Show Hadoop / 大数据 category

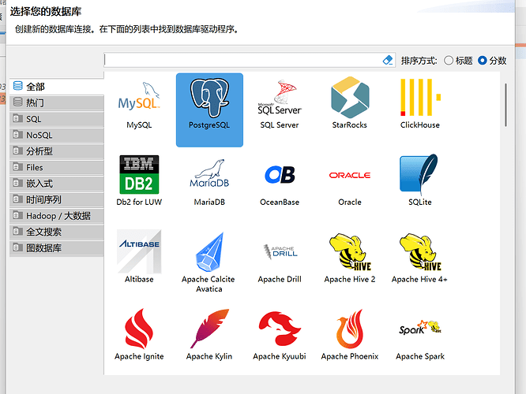pos(57,216)
